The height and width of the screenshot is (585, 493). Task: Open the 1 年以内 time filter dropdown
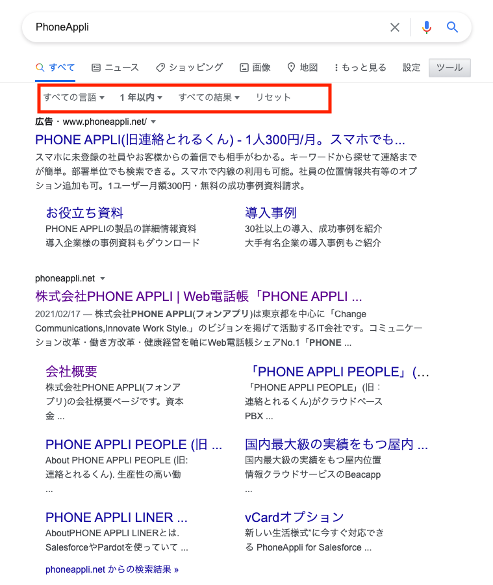pyautogui.click(x=141, y=97)
